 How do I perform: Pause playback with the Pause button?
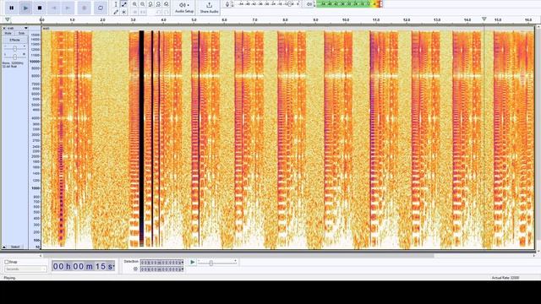[11, 8]
